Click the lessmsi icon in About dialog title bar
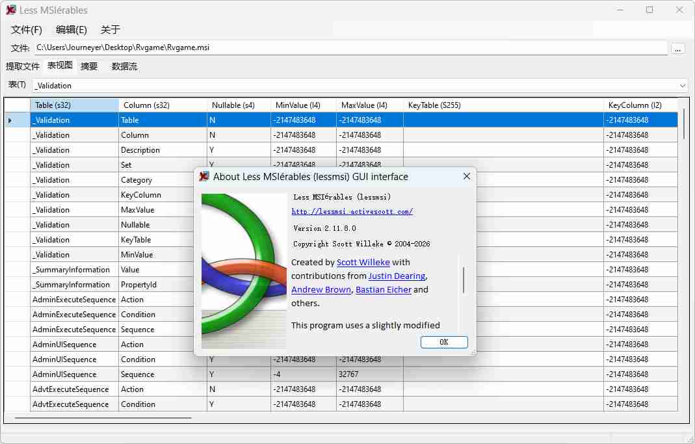 (x=204, y=176)
